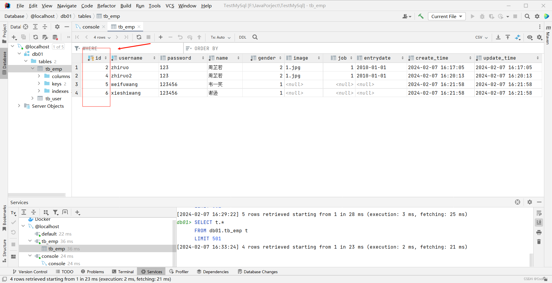Click localhost breadcrumb in navigation bar

43,16
